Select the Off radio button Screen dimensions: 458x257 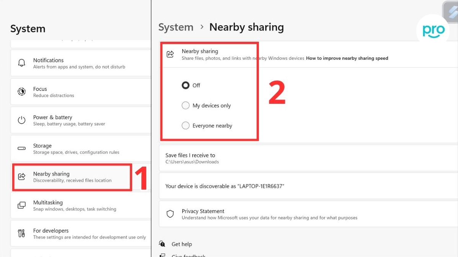click(185, 85)
